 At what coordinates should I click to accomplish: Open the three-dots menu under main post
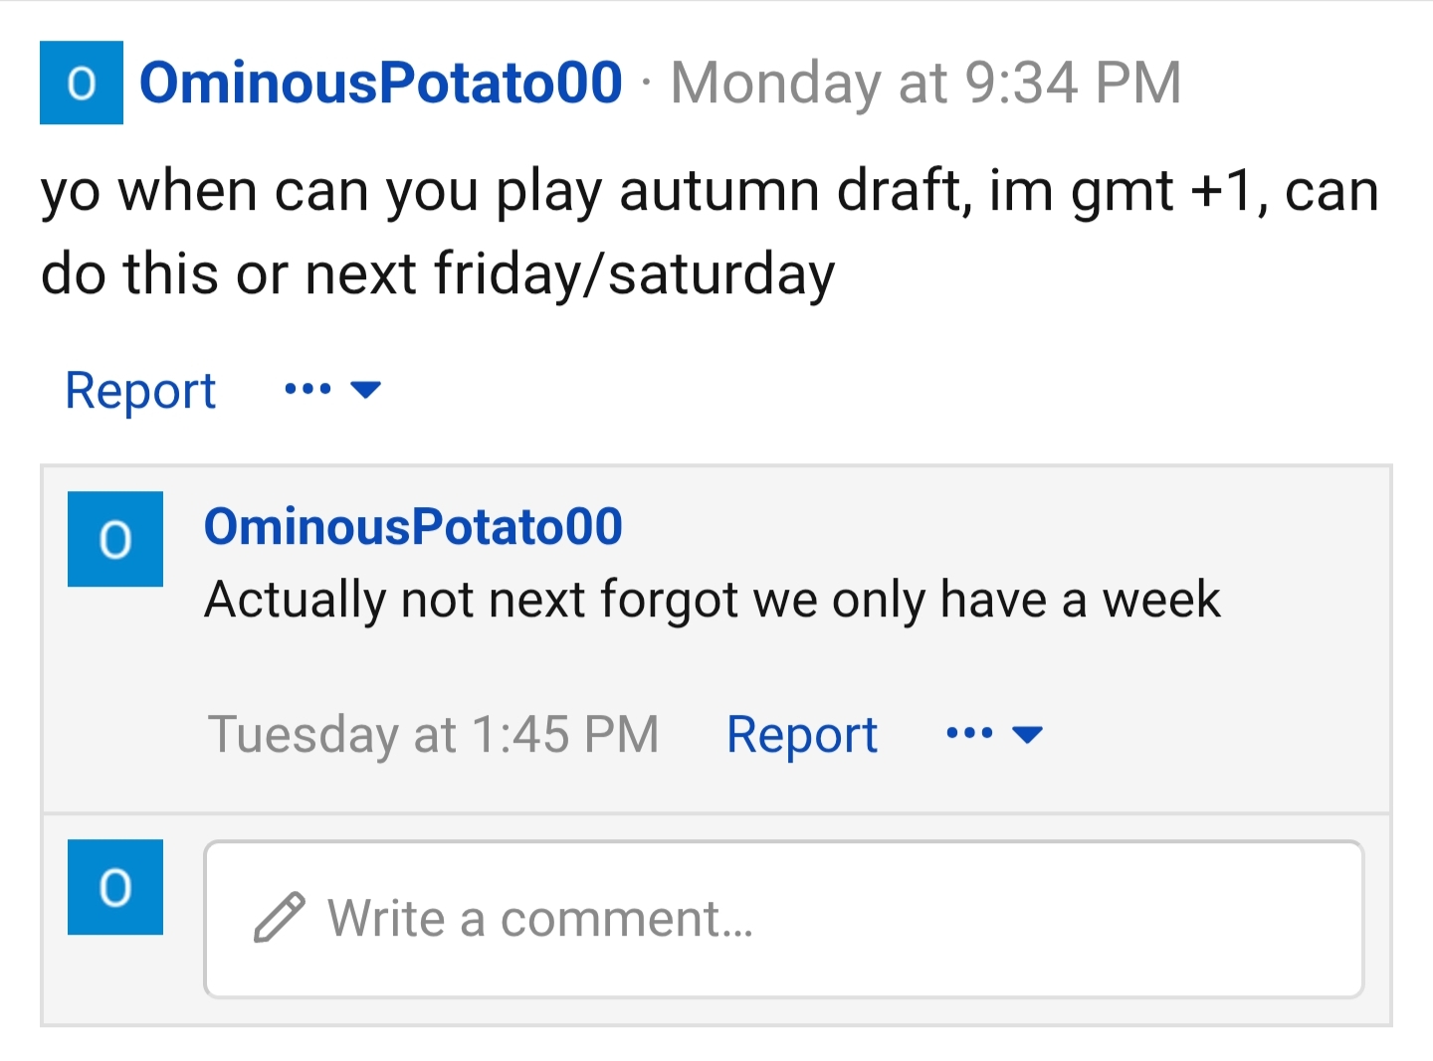(x=307, y=389)
